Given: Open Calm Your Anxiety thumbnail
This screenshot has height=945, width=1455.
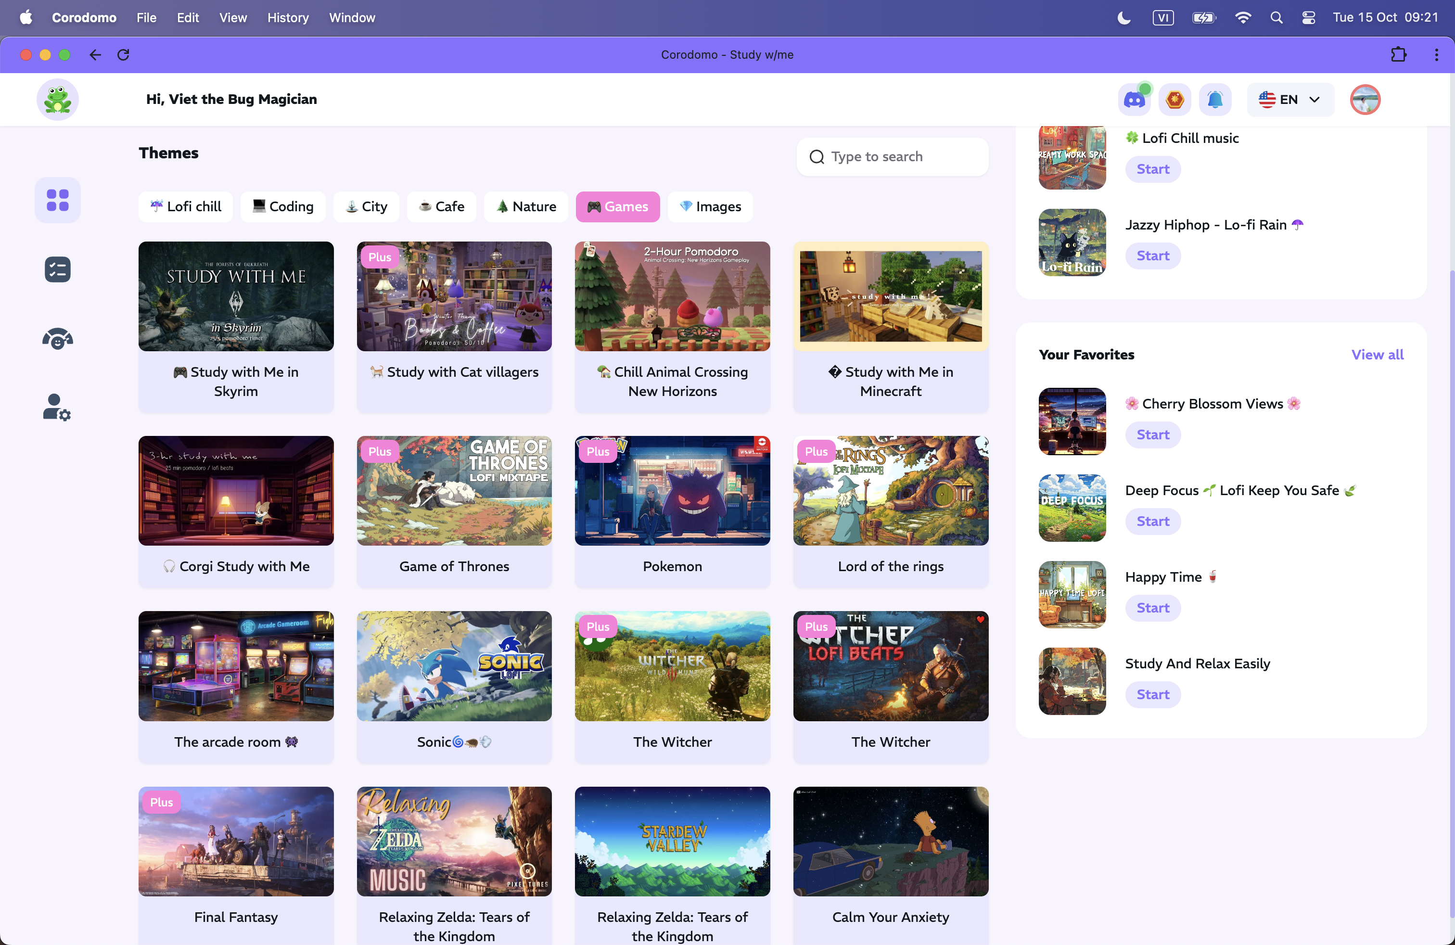Looking at the screenshot, I should [x=891, y=842].
